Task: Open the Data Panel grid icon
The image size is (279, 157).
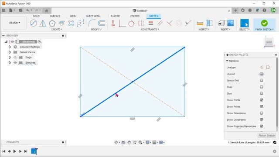Action: (x=4, y=10)
